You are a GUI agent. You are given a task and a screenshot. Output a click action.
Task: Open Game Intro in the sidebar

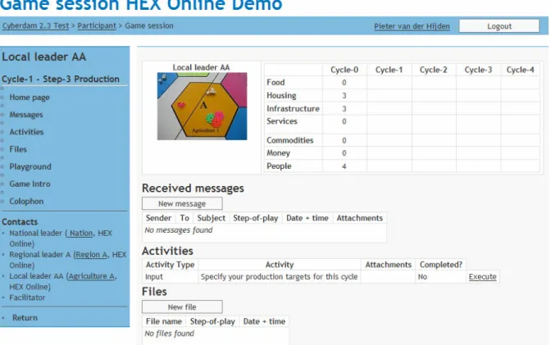click(x=30, y=184)
